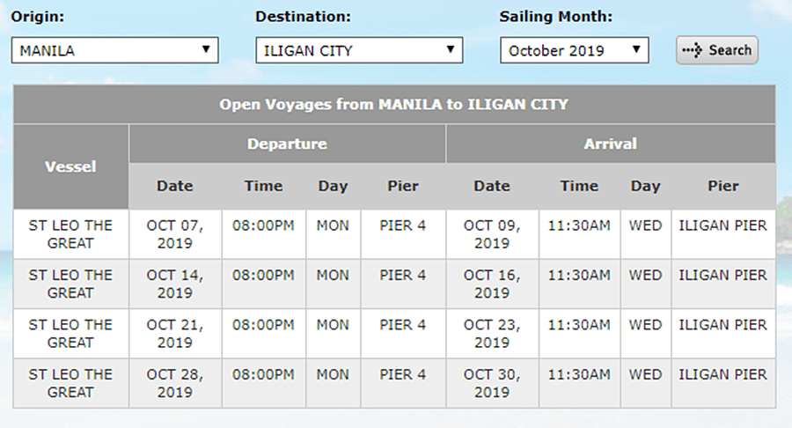Click the OCT 09, 2019 arrival date cell
This screenshot has width=792, height=428.
click(x=492, y=234)
